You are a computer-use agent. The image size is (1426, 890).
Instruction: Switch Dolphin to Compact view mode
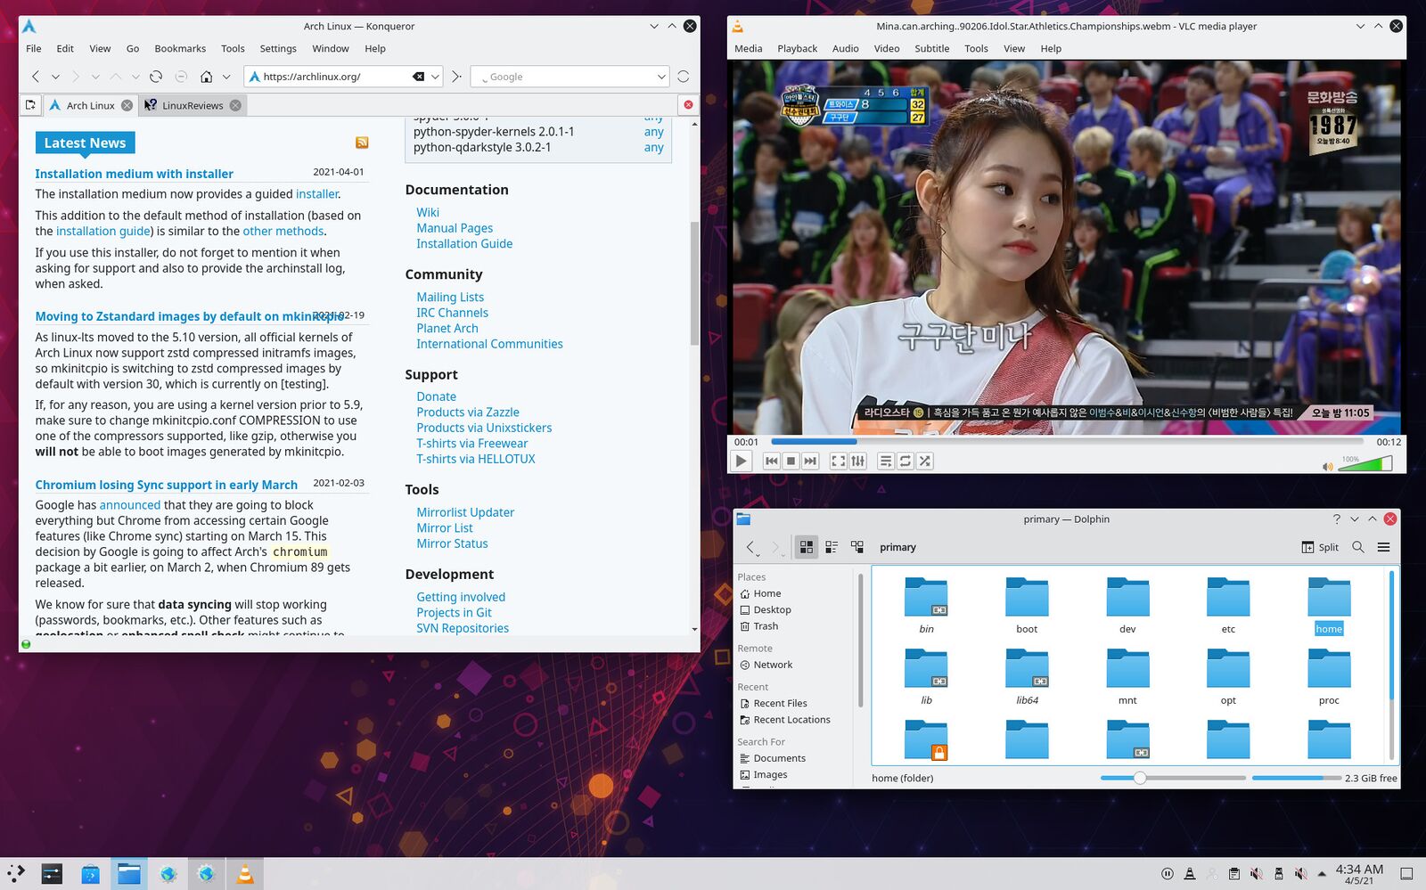(x=832, y=547)
